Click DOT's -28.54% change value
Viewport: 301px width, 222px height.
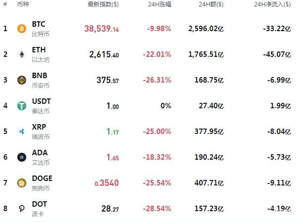[157, 209]
